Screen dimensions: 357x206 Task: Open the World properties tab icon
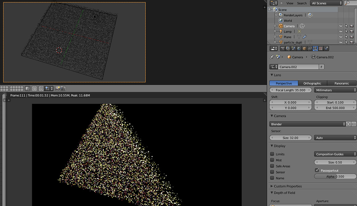coord(299,48)
